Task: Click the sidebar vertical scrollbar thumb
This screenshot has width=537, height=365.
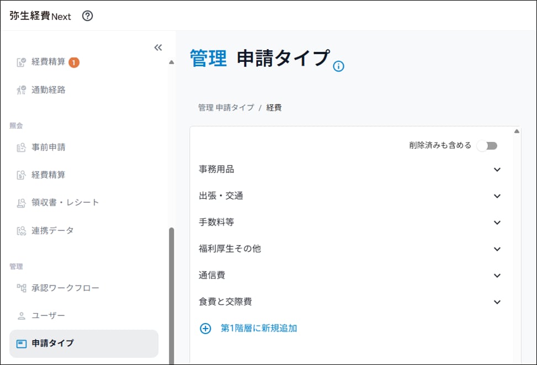Action: click(x=171, y=293)
